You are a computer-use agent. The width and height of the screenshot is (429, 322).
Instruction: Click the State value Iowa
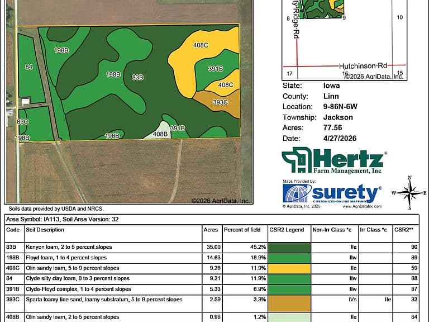pyautogui.click(x=332, y=86)
